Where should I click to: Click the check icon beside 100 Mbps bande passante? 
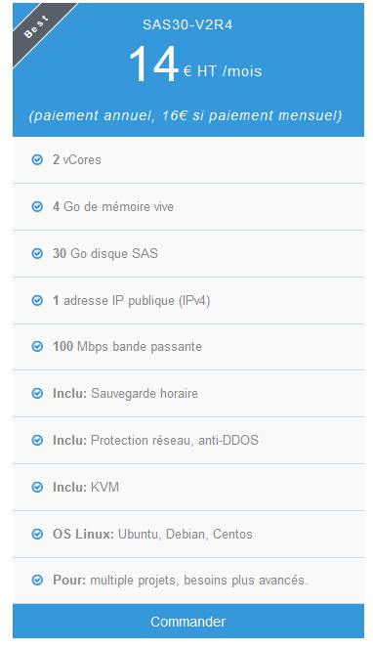[37, 346]
